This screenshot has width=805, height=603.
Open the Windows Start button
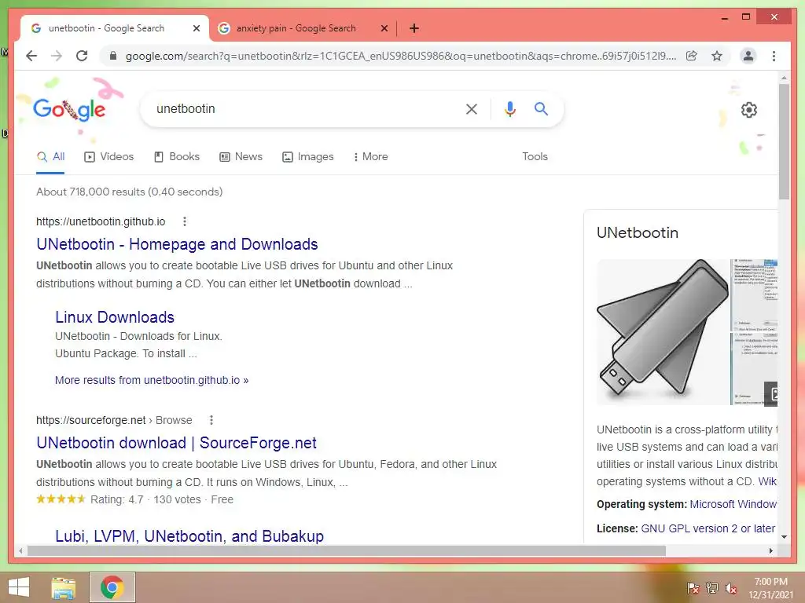[x=19, y=587]
